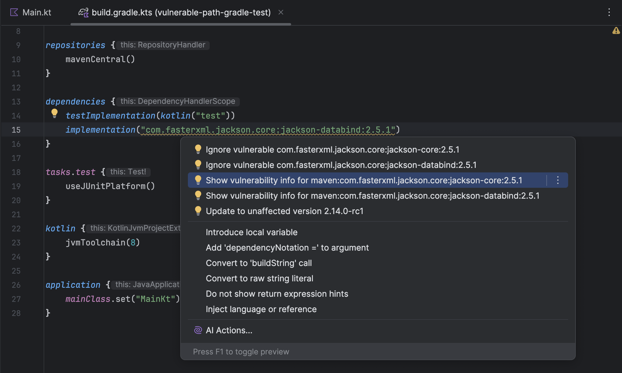Image resolution: width=622 pixels, height=373 pixels.
Task: Select 'Ignore vulnerable com.fasterxml.jackson.core:jackson-core:2.5.1'
Action: pyautogui.click(x=333, y=149)
